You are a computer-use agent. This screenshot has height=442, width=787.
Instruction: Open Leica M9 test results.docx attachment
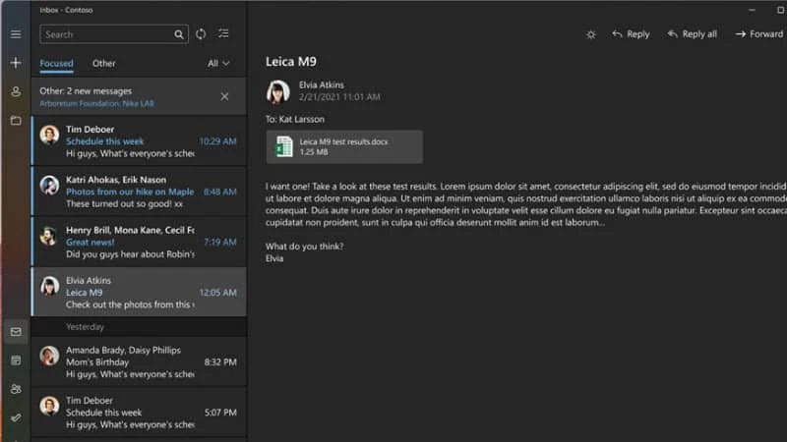click(344, 146)
